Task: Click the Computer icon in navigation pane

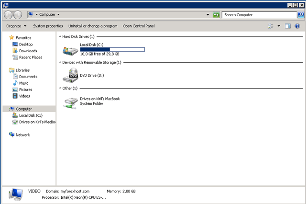Action: click(x=11, y=109)
